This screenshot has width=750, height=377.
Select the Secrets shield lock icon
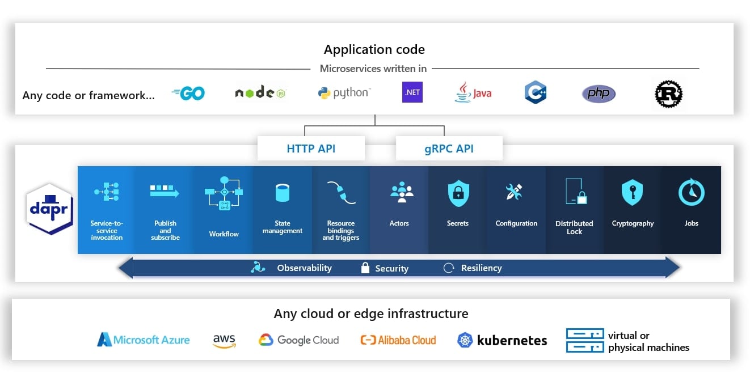(458, 193)
